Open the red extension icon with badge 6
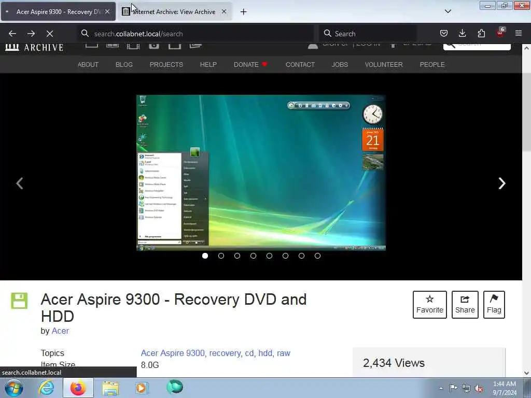 [500, 33]
